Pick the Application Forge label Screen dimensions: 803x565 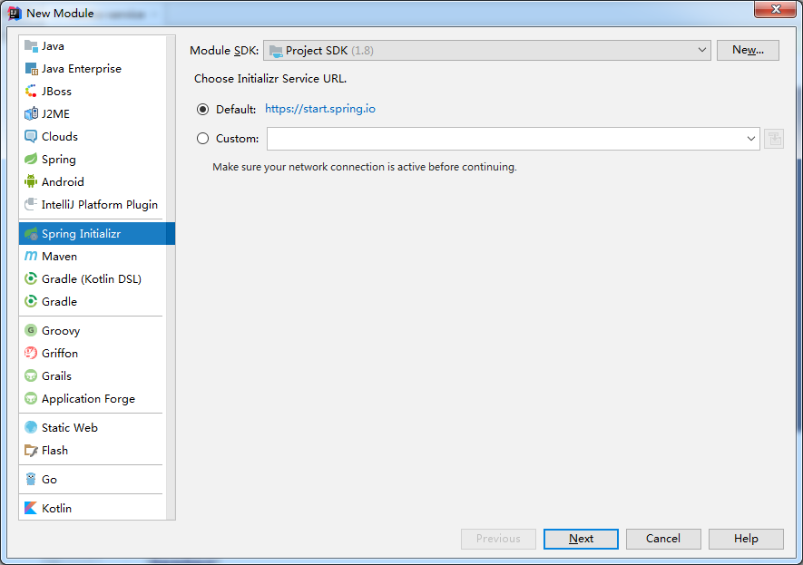(88, 399)
